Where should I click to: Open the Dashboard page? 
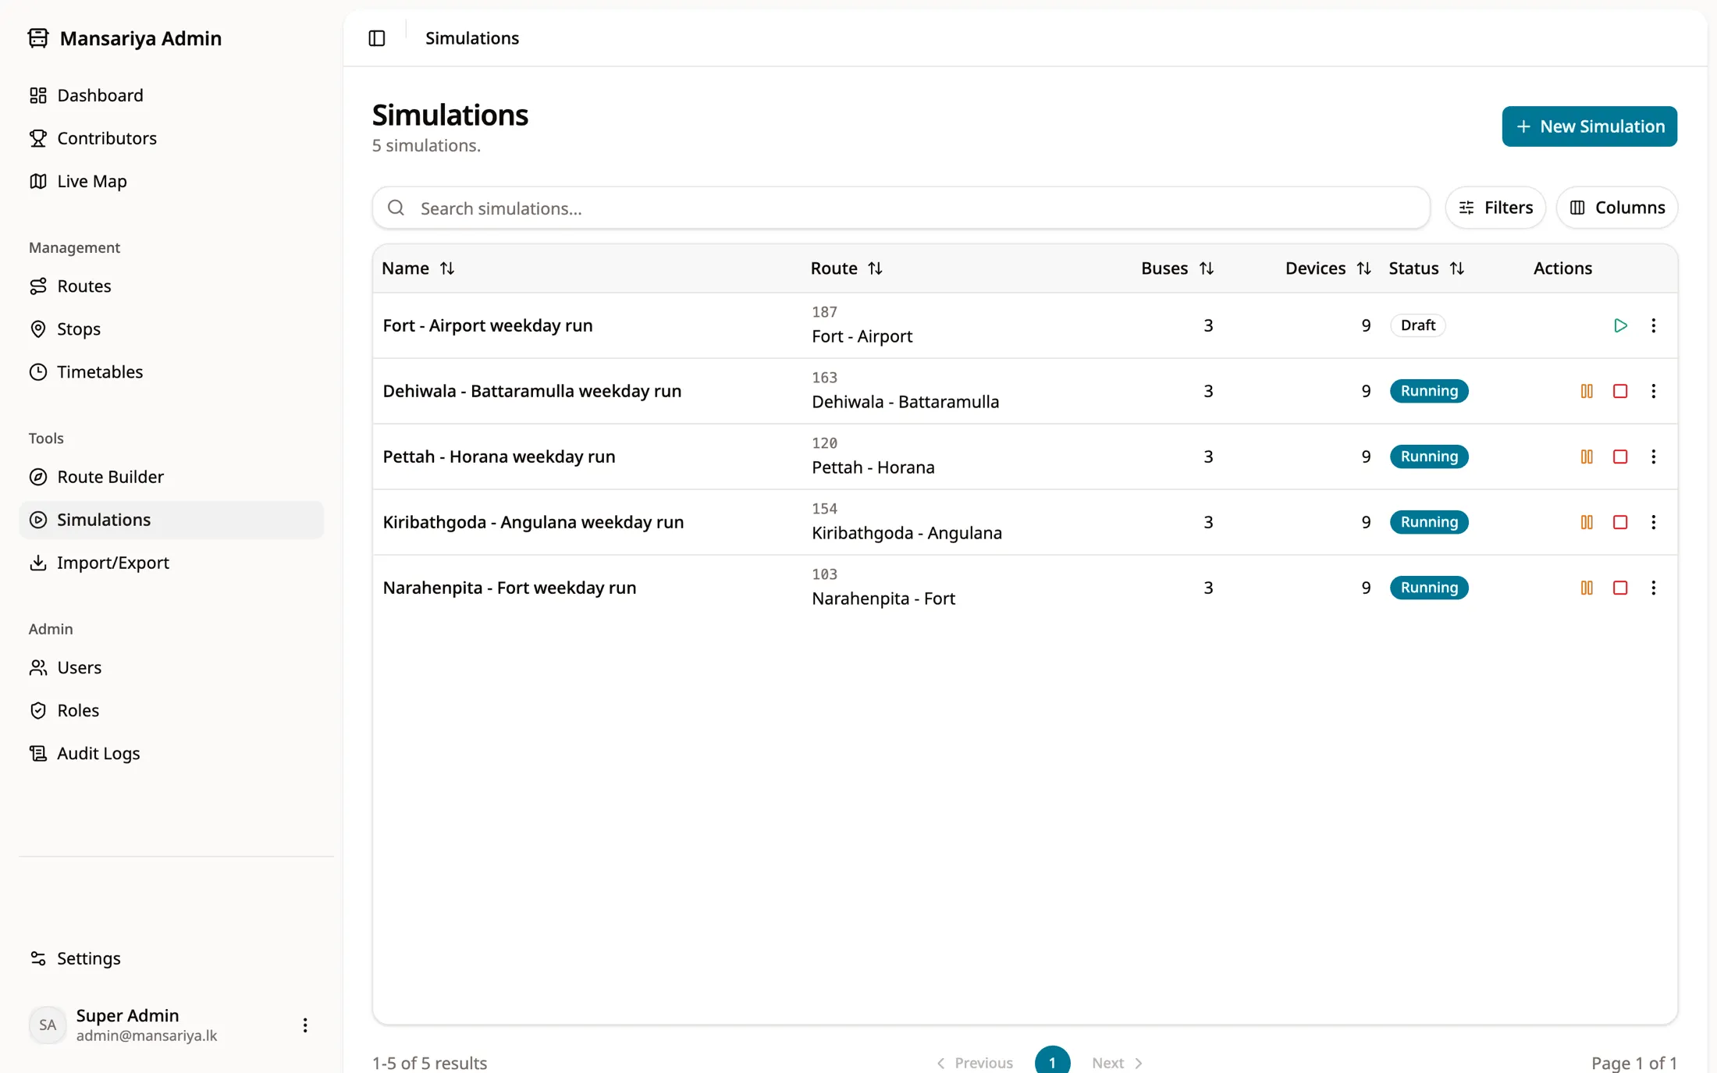[x=172, y=95]
